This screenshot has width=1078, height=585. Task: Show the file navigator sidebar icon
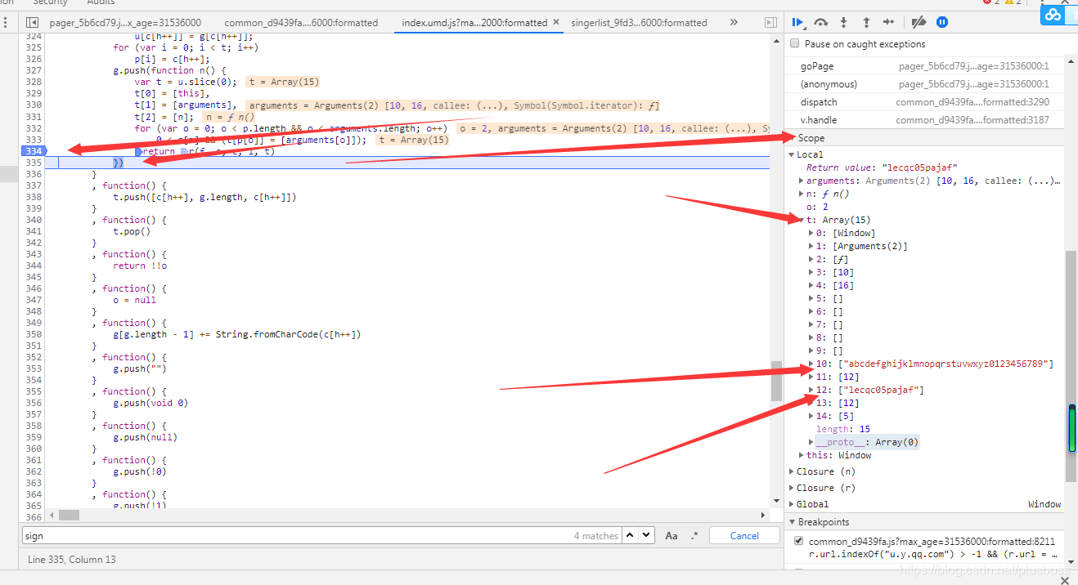(33, 23)
